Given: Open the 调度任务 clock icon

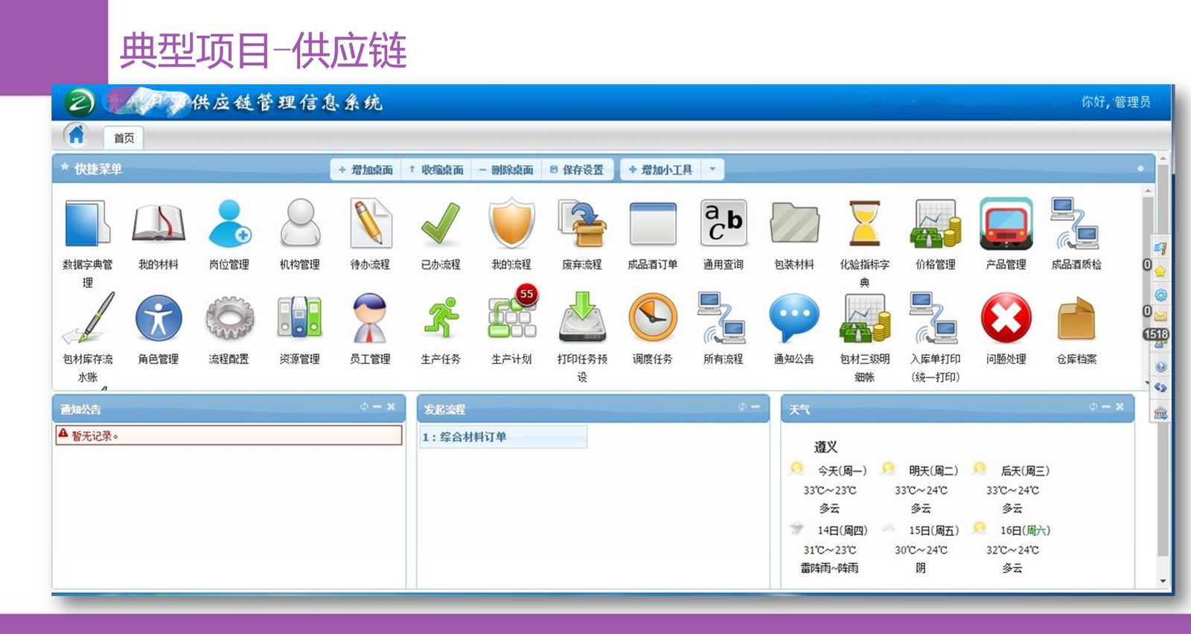Looking at the screenshot, I should tap(653, 318).
